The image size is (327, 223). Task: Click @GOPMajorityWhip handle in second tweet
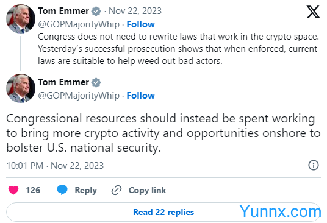click(79, 96)
